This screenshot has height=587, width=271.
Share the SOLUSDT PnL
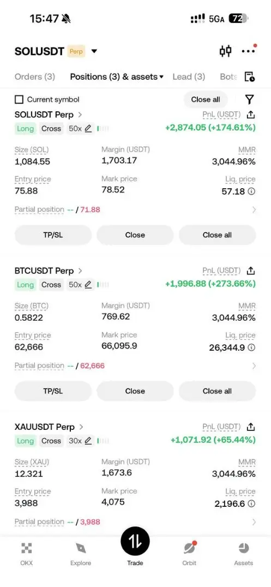click(251, 115)
